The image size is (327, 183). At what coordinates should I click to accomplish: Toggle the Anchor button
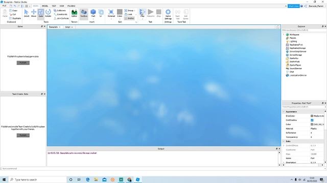pos(129,18)
